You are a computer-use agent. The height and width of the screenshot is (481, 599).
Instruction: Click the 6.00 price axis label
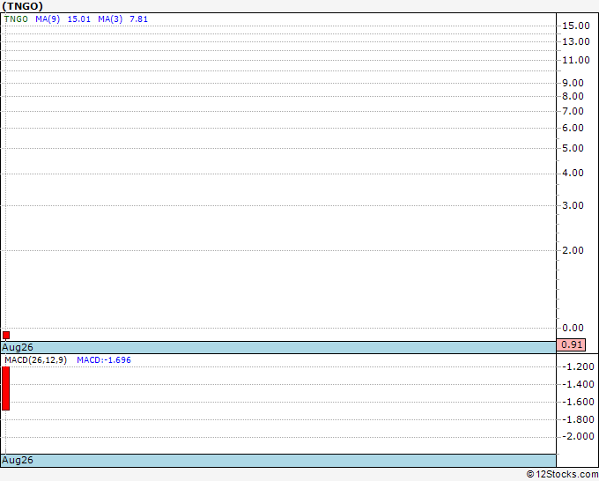tap(573, 128)
